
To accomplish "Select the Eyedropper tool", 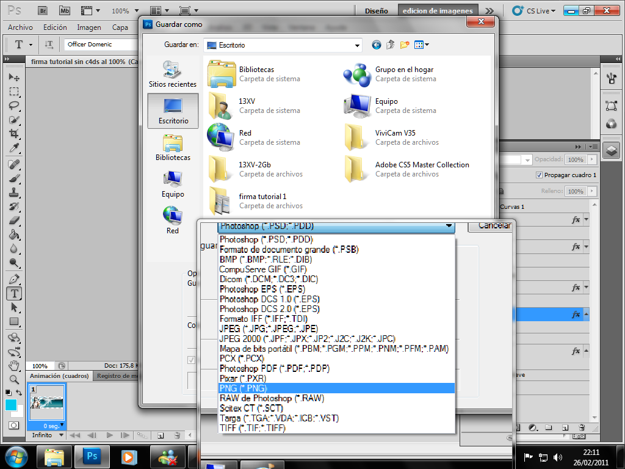I will tap(14, 148).
